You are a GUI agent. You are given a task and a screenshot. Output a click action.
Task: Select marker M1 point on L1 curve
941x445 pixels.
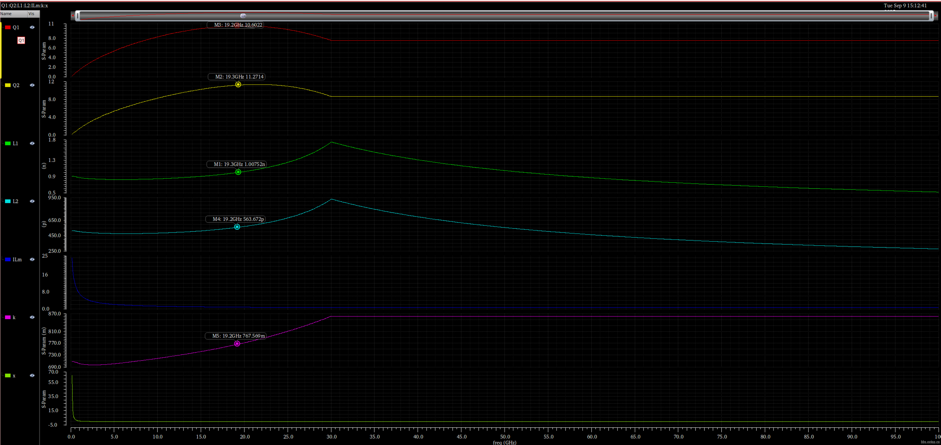238,172
